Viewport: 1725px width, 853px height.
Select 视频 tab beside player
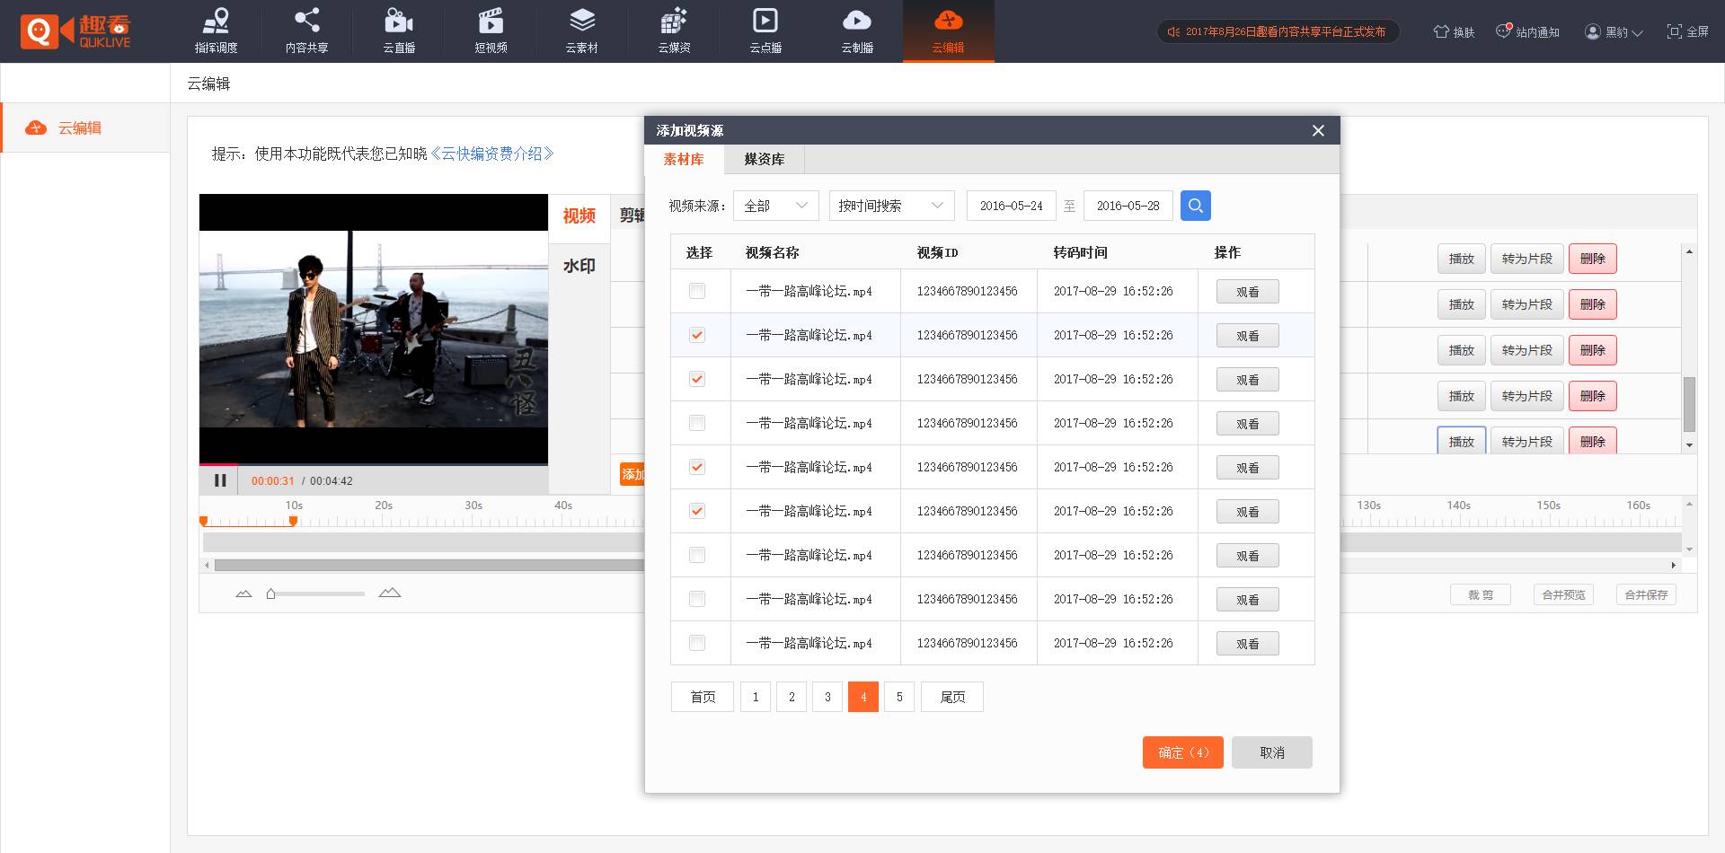tap(579, 216)
